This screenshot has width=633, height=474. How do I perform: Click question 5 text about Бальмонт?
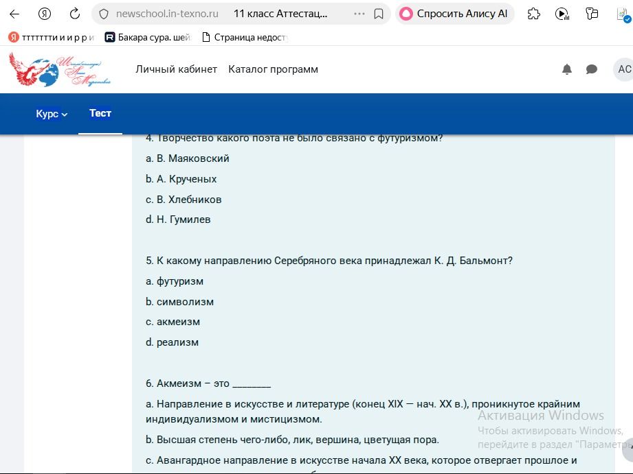[x=329, y=261]
